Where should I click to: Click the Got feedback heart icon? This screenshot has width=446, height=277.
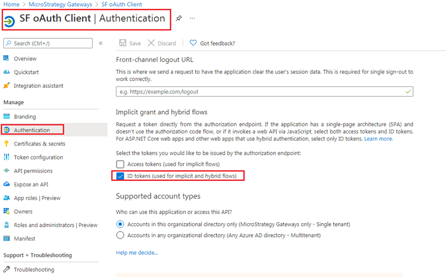193,43
